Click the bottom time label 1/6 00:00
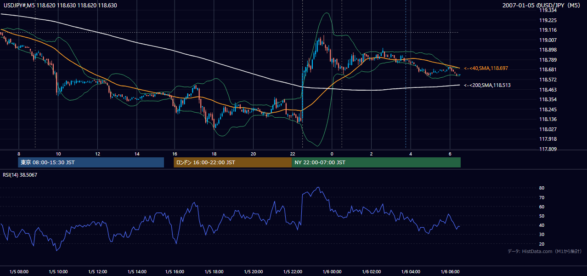 click(x=333, y=271)
